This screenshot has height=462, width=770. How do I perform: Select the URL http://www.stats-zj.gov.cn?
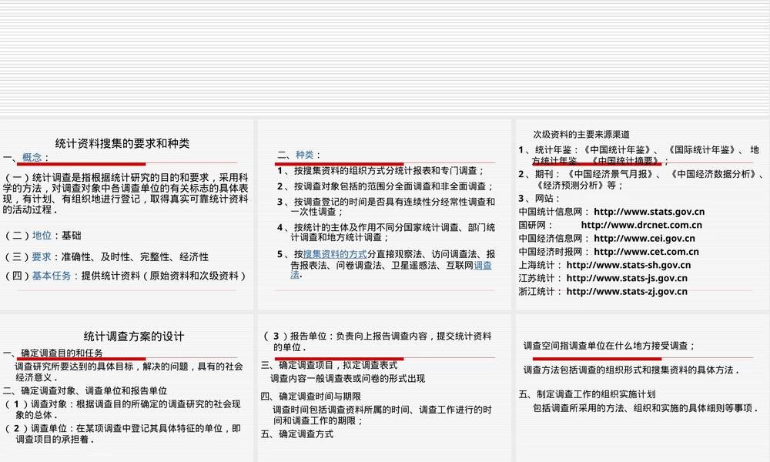[627, 291]
